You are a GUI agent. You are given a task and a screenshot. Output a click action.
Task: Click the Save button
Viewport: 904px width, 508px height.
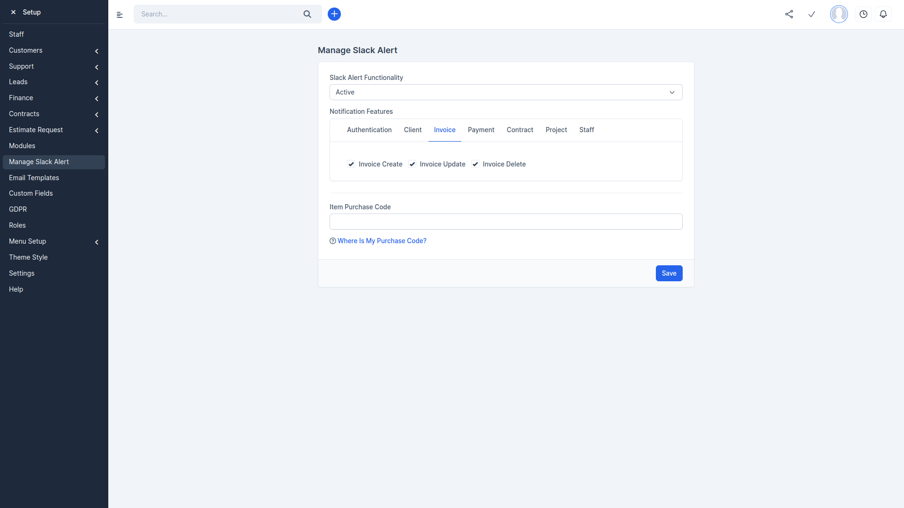tap(669, 273)
